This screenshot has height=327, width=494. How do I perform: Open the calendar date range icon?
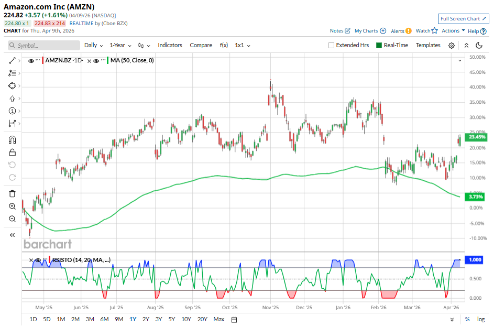[234, 319]
